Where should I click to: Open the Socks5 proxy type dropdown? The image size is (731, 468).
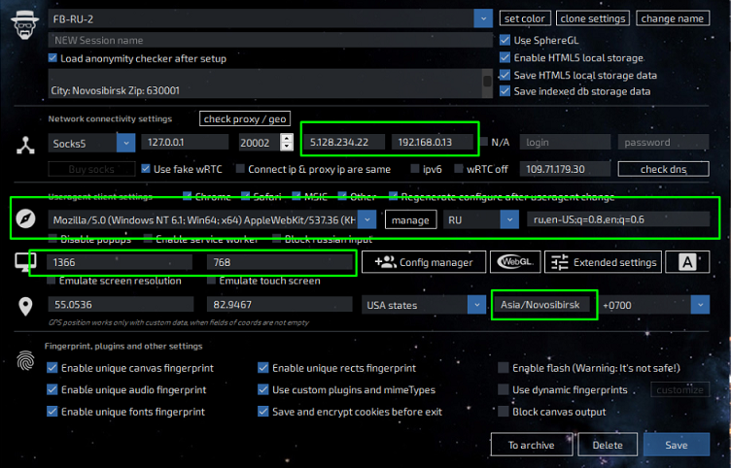(x=125, y=143)
